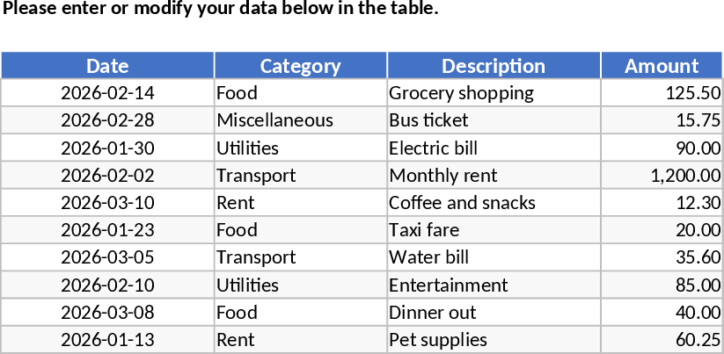Click the date cell 2026-01-30
Screen dimensions: 724x354
point(107,148)
